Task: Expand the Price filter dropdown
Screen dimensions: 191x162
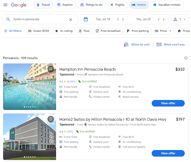Action: (x=163, y=31)
